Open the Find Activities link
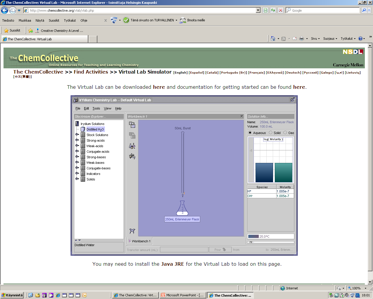Screen dimensions: 373x299 coord(91,72)
